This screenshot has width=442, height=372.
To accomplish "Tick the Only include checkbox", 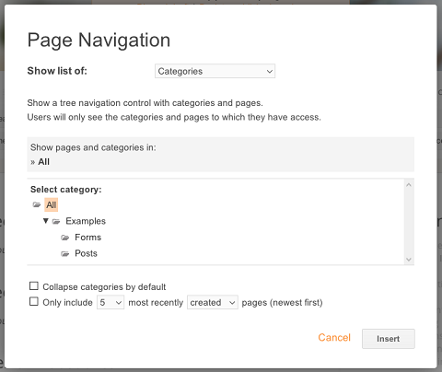I will (34, 301).
